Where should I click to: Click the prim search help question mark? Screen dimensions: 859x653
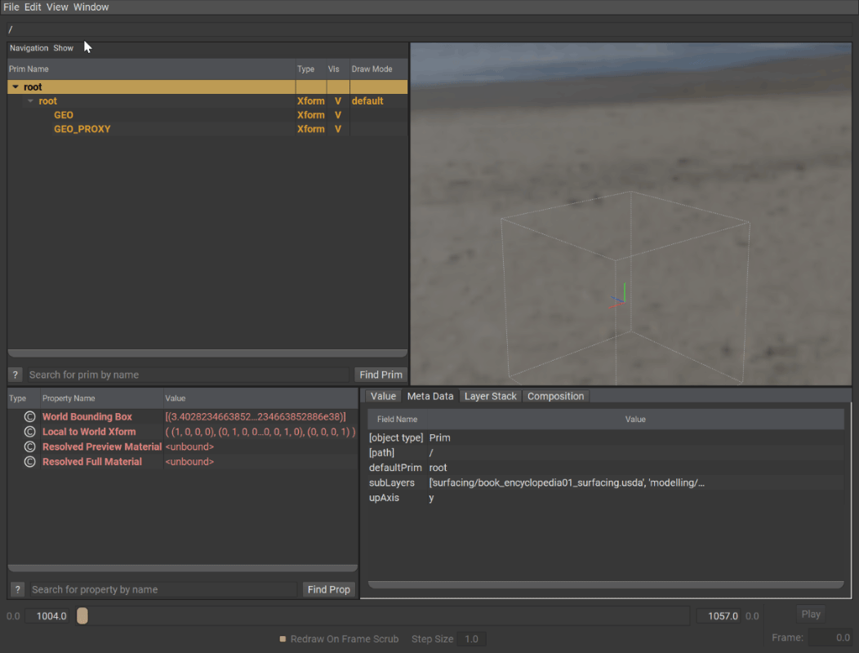[x=16, y=375]
